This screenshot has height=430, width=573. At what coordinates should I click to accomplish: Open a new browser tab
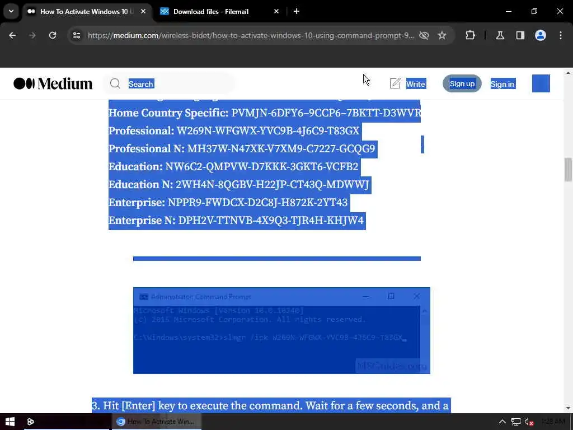297,11
